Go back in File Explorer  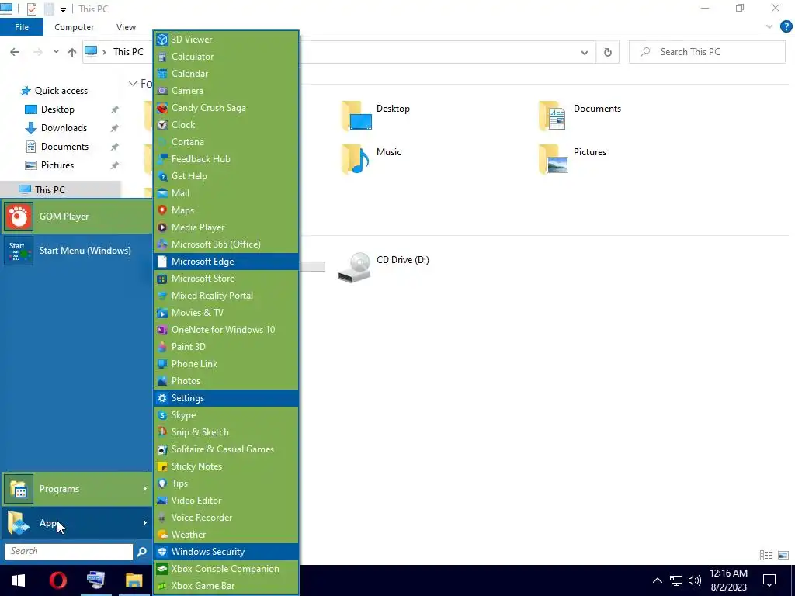coord(15,52)
